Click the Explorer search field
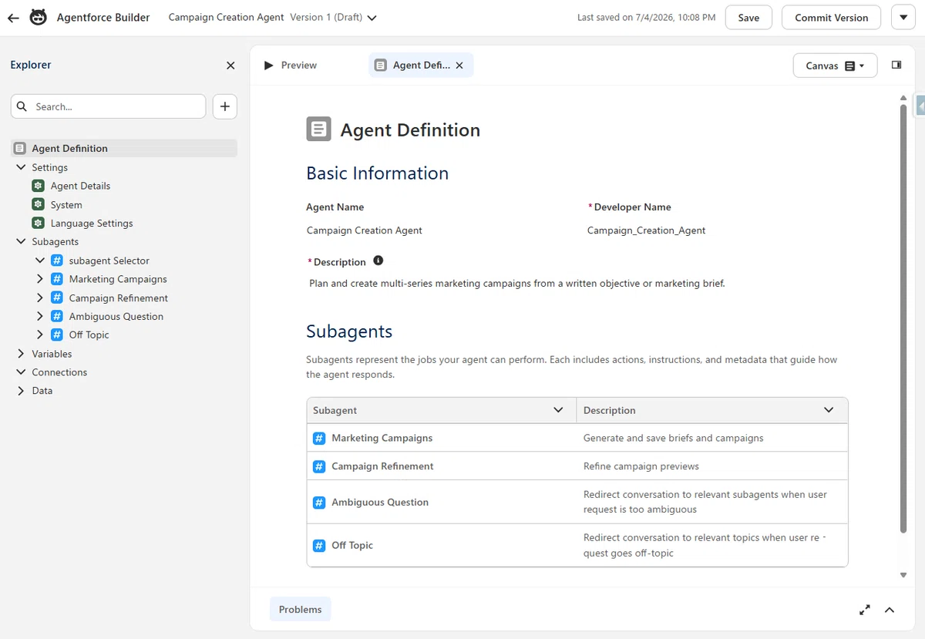925x639 pixels. pos(109,106)
